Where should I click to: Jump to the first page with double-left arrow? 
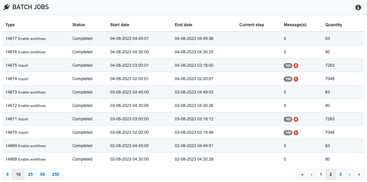pos(302,174)
